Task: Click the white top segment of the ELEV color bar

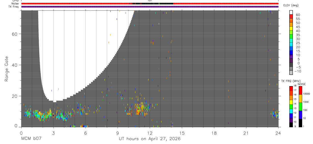Action: point(291,12)
